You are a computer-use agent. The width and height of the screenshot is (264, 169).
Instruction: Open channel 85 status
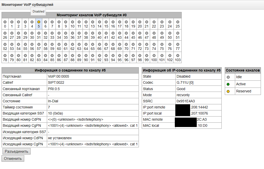point(52,55)
